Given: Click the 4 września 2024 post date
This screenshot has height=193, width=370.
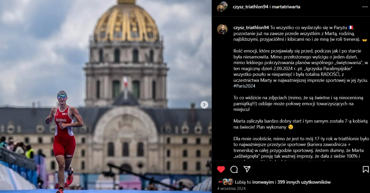Looking at the screenshot, I should click(231, 189).
